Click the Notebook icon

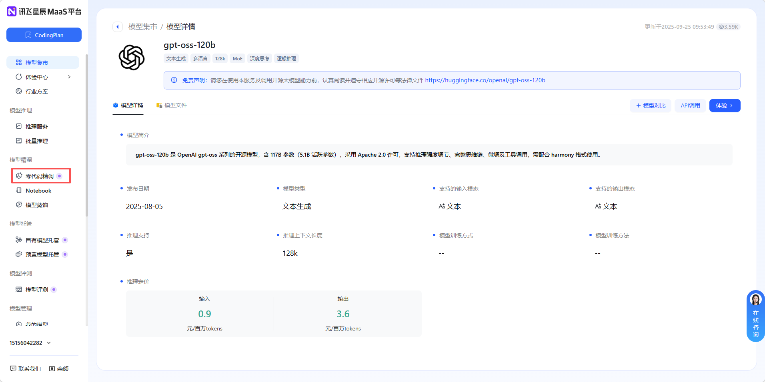[19, 190]
